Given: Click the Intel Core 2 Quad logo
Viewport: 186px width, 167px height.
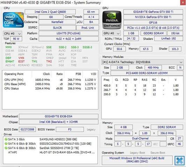Looking at the screenshot, I should click(13, 20).
